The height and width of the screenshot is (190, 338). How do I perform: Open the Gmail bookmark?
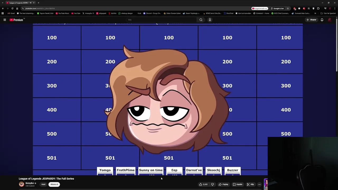11,13
